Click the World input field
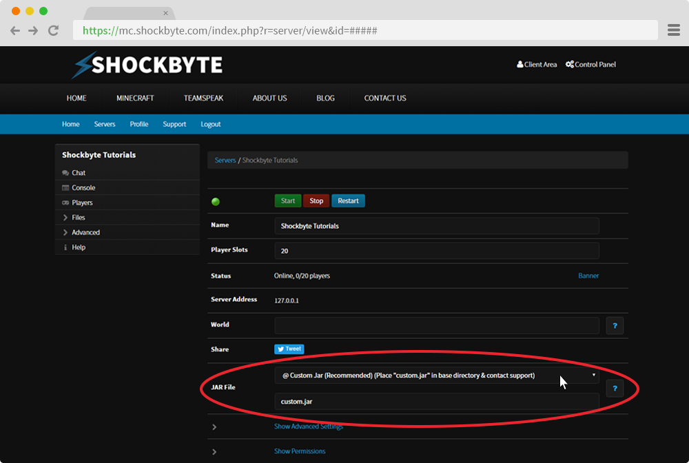The width and height of the screenshot is (689, 463). [437, 325]
